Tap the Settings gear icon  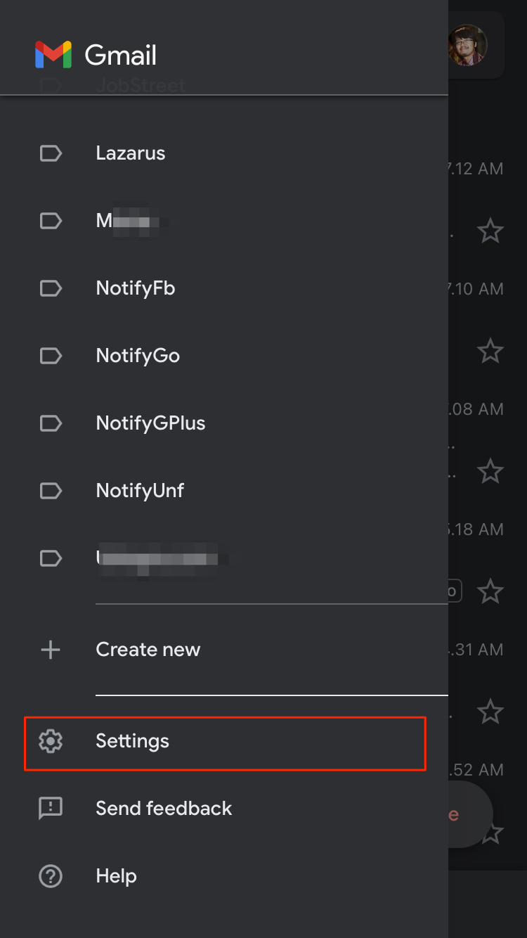point(51,741)
